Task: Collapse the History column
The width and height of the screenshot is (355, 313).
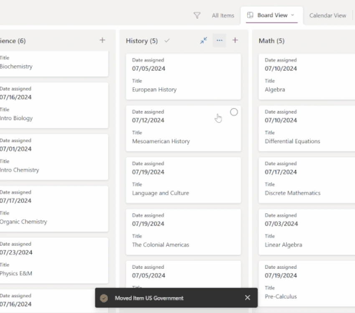Action: coord(203,40)
